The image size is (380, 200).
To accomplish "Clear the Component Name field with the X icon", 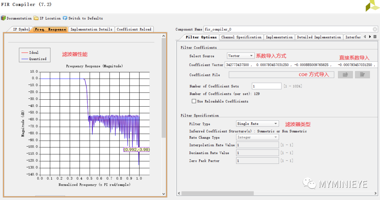I will pyautogui.click(x=374, y=29).
